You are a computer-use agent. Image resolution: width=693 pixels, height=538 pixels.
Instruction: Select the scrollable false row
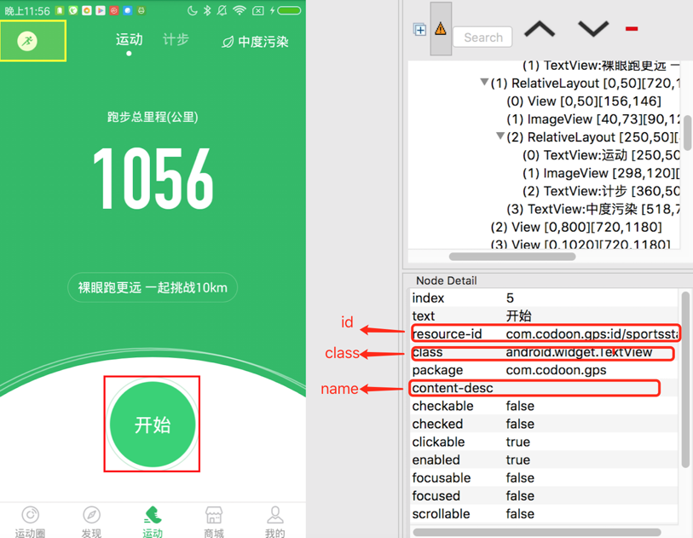coord(544,514)
